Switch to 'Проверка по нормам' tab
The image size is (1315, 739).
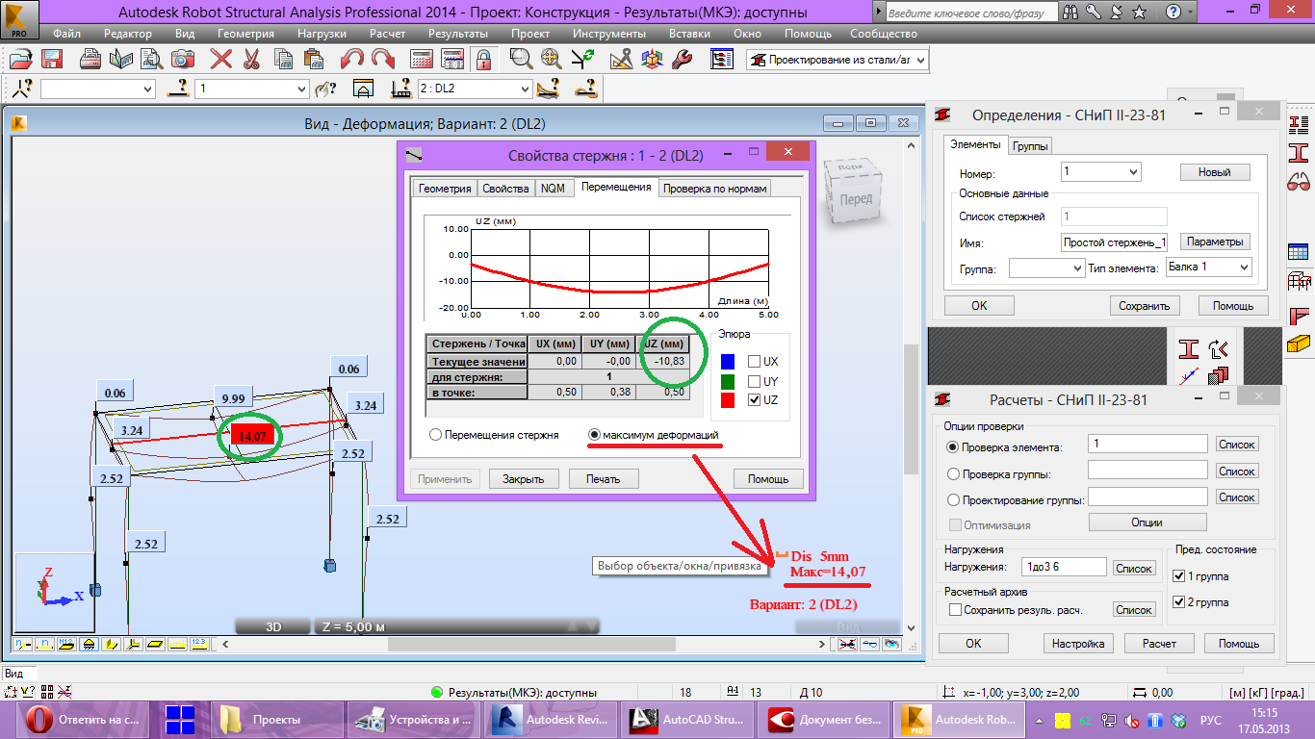pyautogui.click(x=715, y=189)
